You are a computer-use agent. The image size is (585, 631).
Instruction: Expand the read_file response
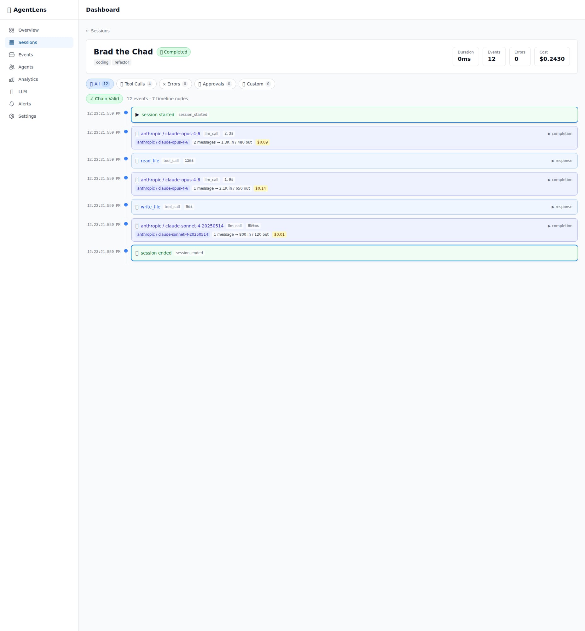pyautogui.click(x=562, y=161)
